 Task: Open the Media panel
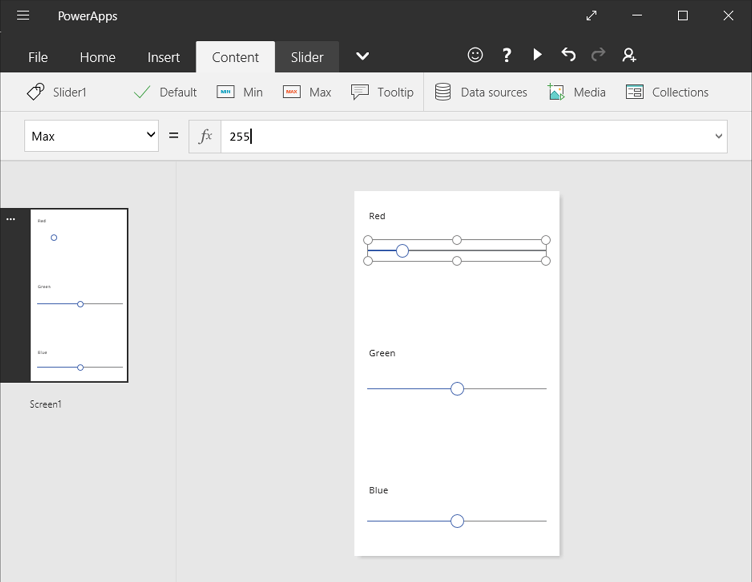coord(576,92)
